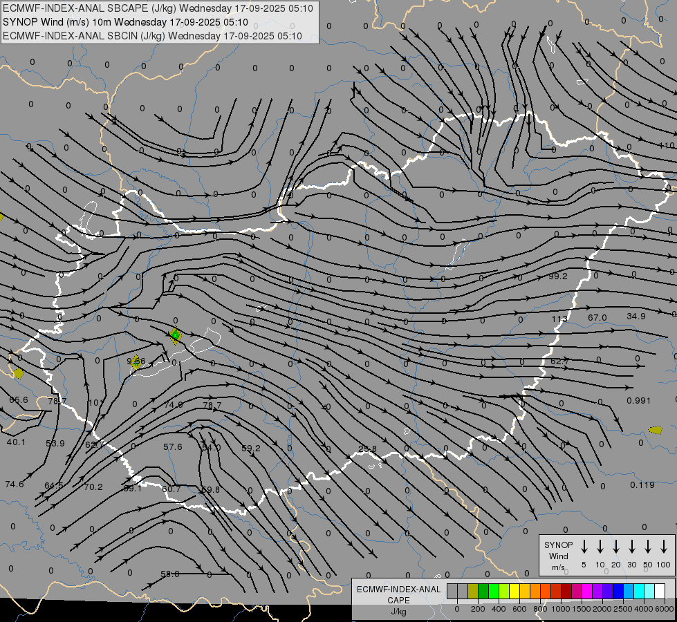Screen dimensions: 677x622
Task: Click the 58.0 value on the map
Action: click(169, 574)
